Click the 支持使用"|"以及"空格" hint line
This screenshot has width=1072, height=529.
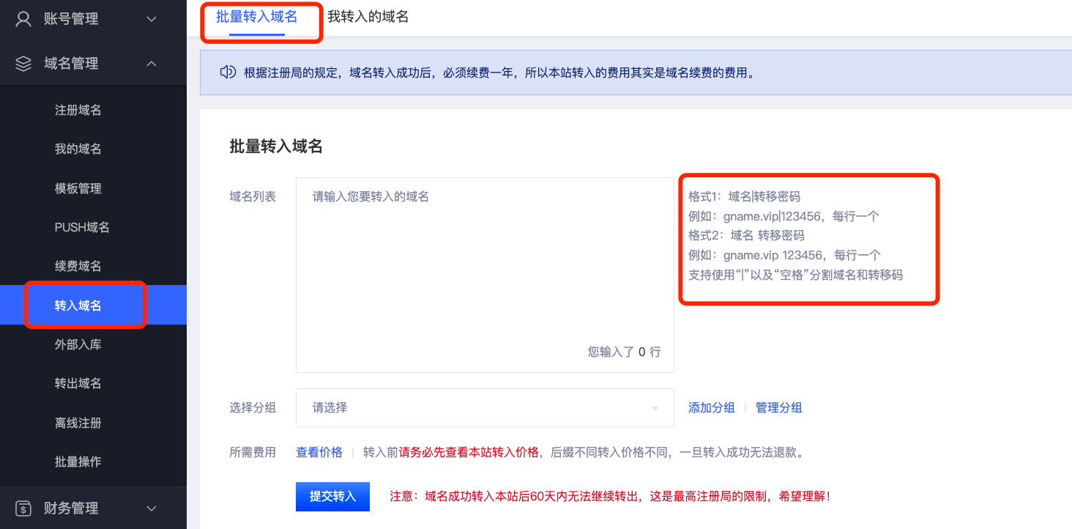(x=795, y=275)
